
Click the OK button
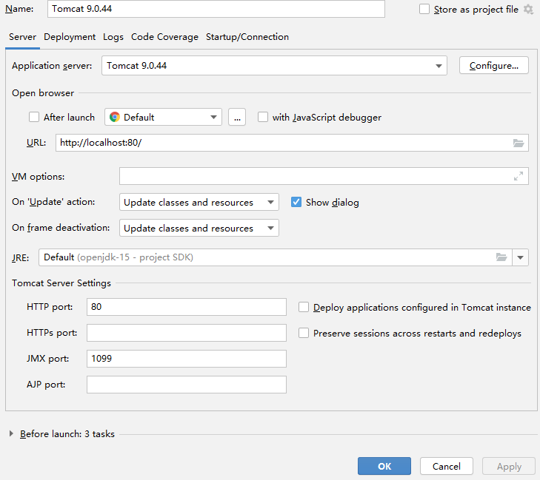pos(384,466)
